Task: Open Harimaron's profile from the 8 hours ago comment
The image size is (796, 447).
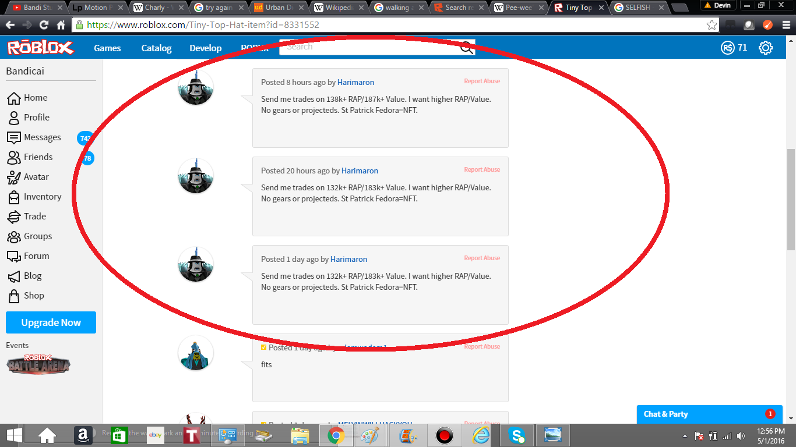Action: click(355, 82)
